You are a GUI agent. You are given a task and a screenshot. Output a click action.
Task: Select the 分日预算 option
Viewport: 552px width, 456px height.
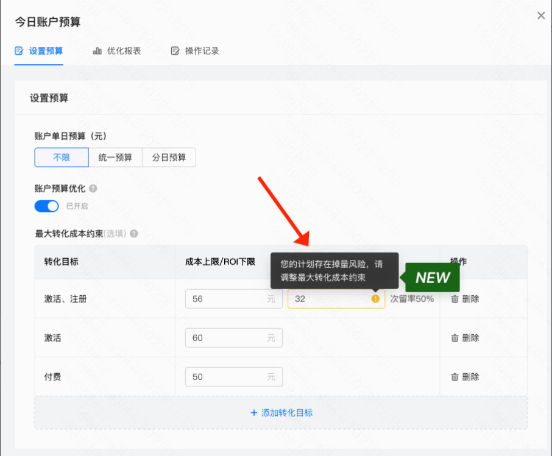pos(169,157)
